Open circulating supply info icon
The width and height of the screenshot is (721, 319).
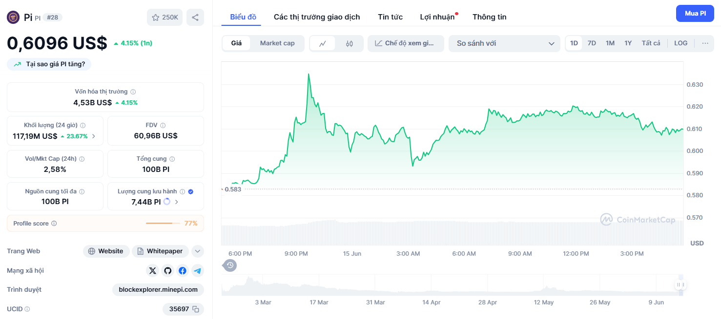(182, 191)
